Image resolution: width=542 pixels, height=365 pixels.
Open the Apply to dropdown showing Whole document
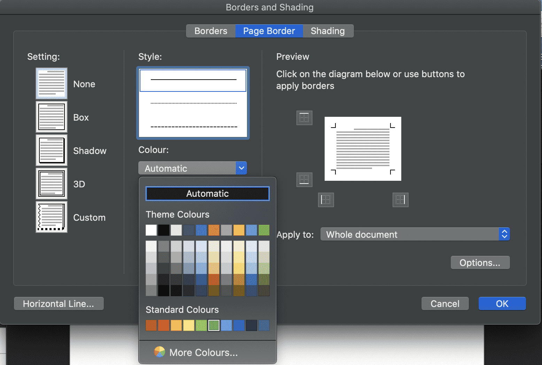tap(415, 234)
